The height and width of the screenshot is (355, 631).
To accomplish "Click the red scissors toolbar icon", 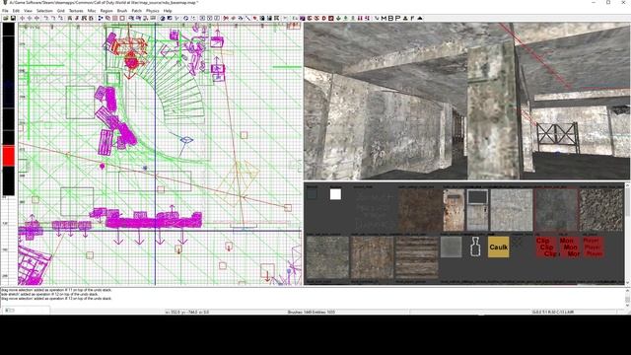I will pos(226,18).
